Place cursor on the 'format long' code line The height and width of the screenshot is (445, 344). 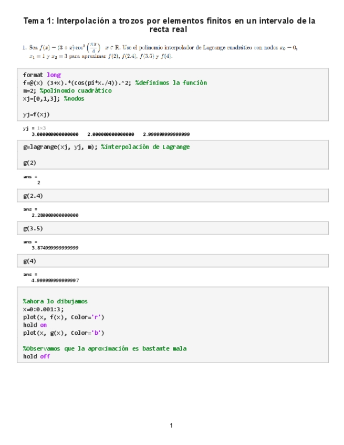click(x=41, y=75)
